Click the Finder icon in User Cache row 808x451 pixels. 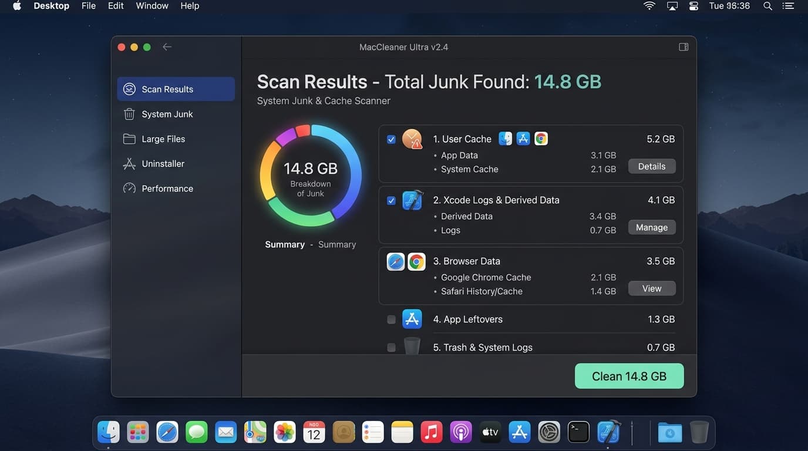click(x=506, y=139)
